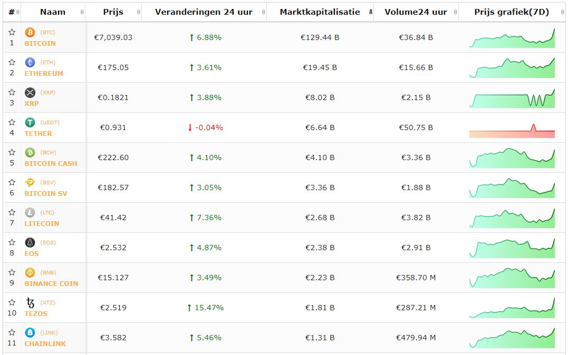569x355 pixels.
Task: Click the Bitcoin coin logo icon
Action: 30,33
